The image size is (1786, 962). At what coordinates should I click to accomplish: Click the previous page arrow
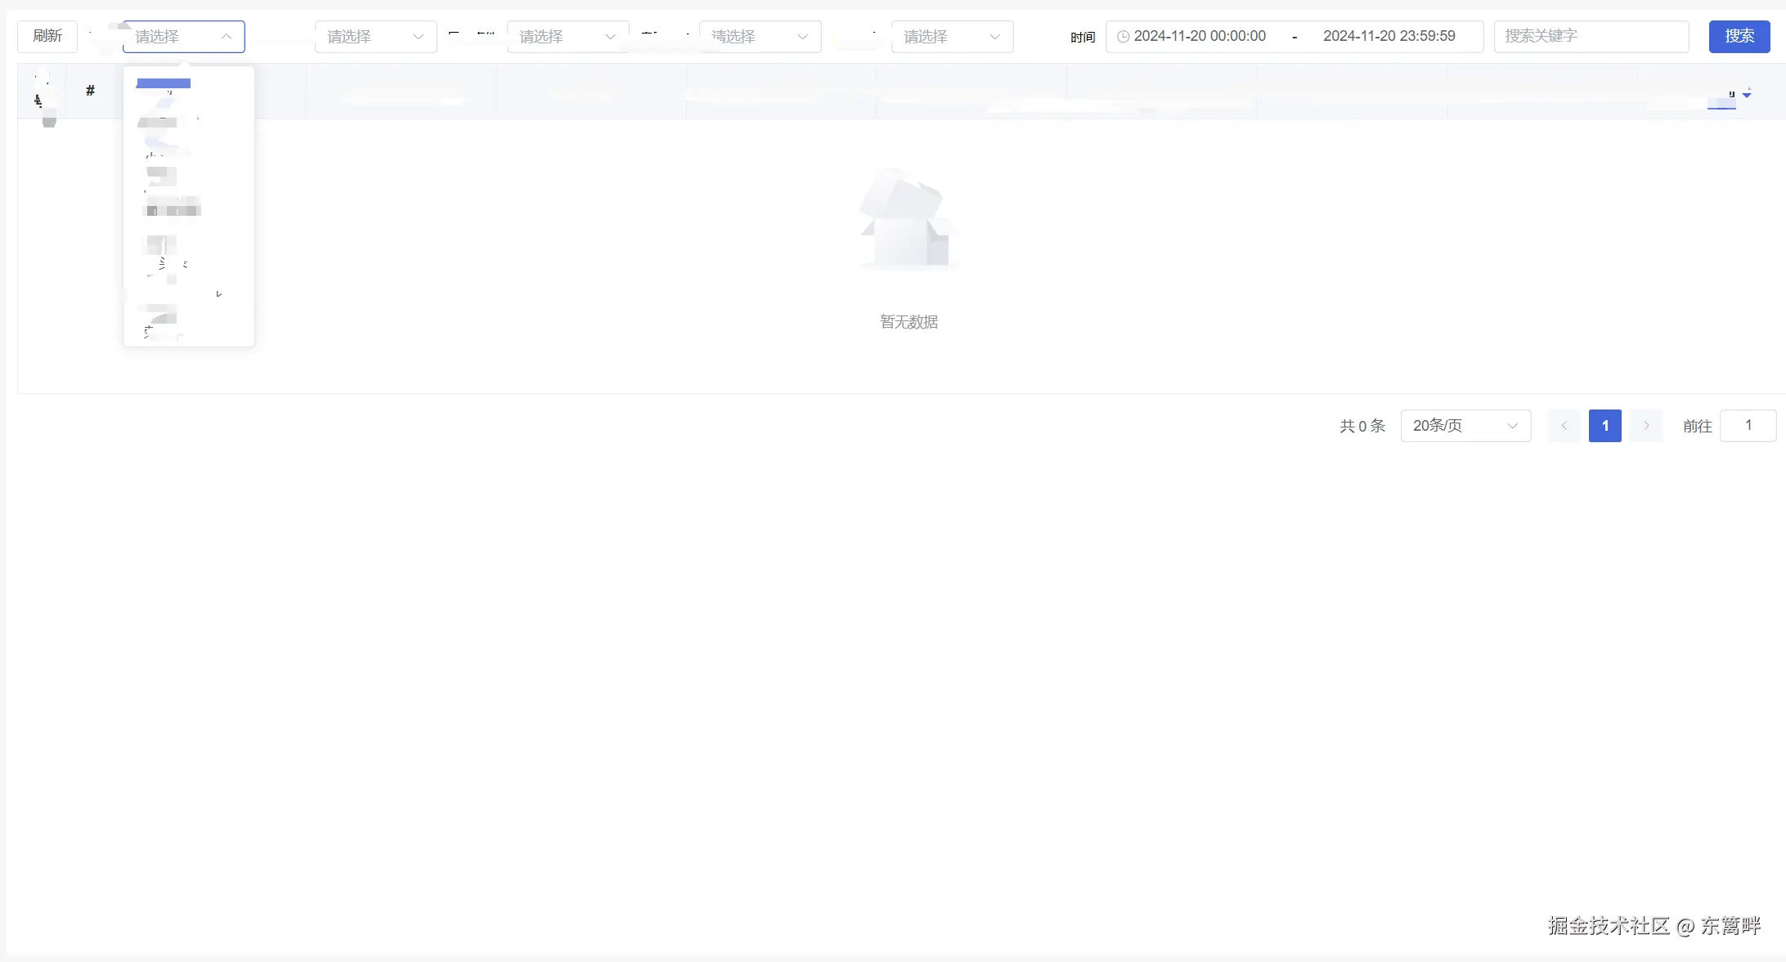tap(1564, 426)
